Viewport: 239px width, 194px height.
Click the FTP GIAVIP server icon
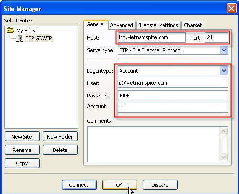(x=20, y=38)
